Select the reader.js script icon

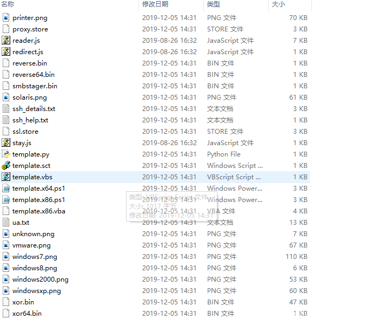point(6,40)
